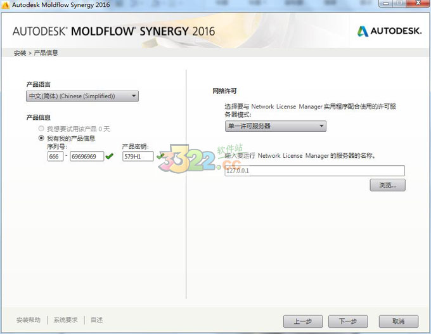The height and width of the screenshot is (334, 431).
Task: Click the serial number prefix field 666
Action: (55, 157)
